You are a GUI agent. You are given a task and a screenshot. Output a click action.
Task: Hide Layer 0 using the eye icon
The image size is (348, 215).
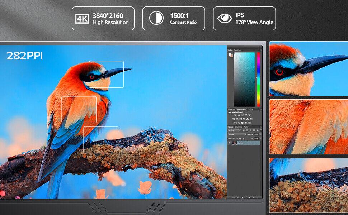230,143
